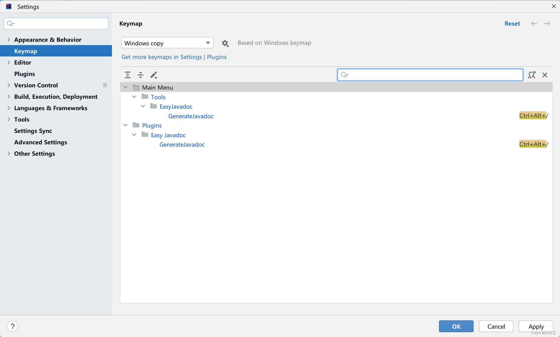Click the OK button
The height and width of the screenshot is (337, 560).
456,326
